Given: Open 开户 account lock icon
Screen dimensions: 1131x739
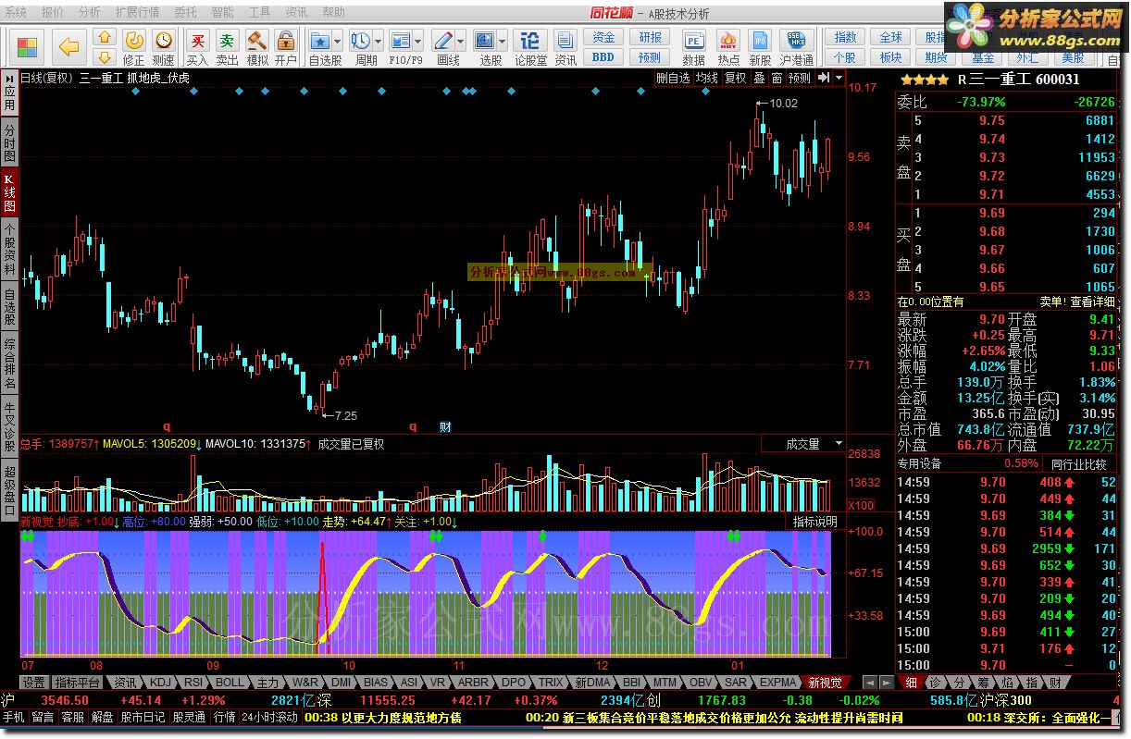Looking at the screenshot, I should click(x=286, y=47).
